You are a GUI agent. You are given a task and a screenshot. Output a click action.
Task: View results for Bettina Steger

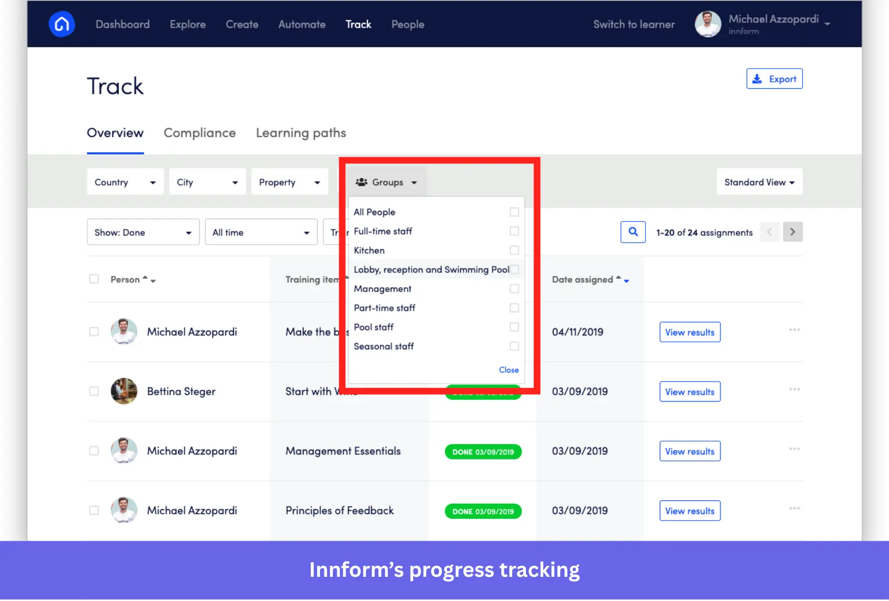[690, 392]
